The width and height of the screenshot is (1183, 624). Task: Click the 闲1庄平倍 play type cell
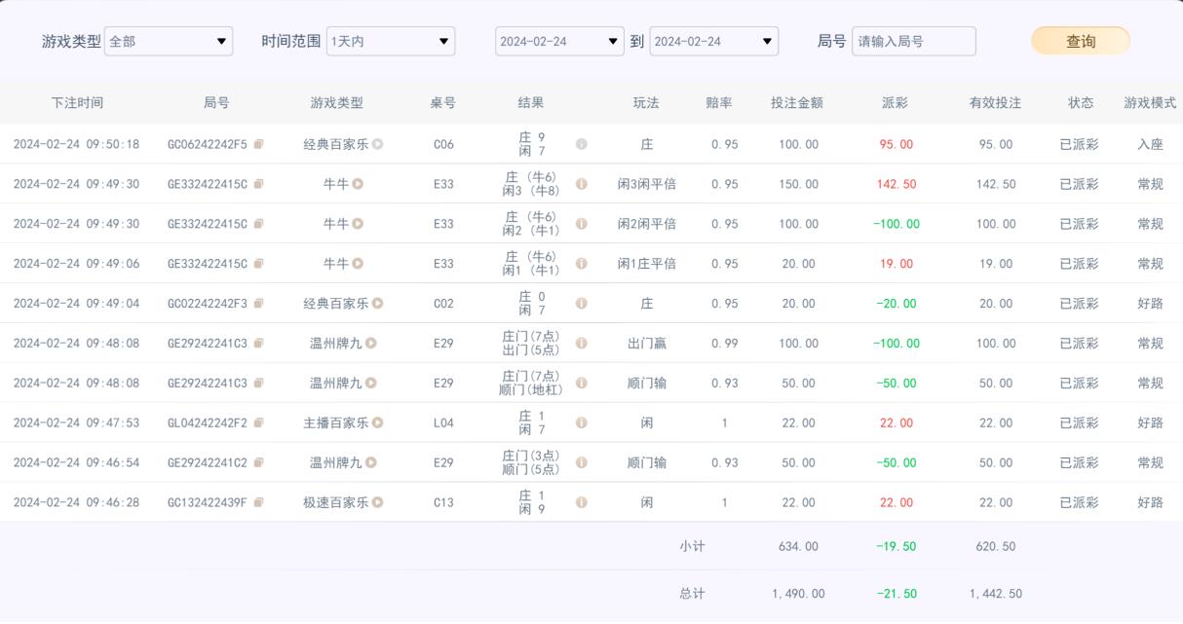click(x=646, y=264)
